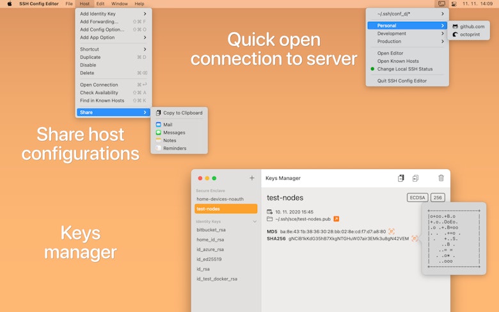
Task: Click the copy icon beside SHA256 fingerprint
Action: coord(415,238)
